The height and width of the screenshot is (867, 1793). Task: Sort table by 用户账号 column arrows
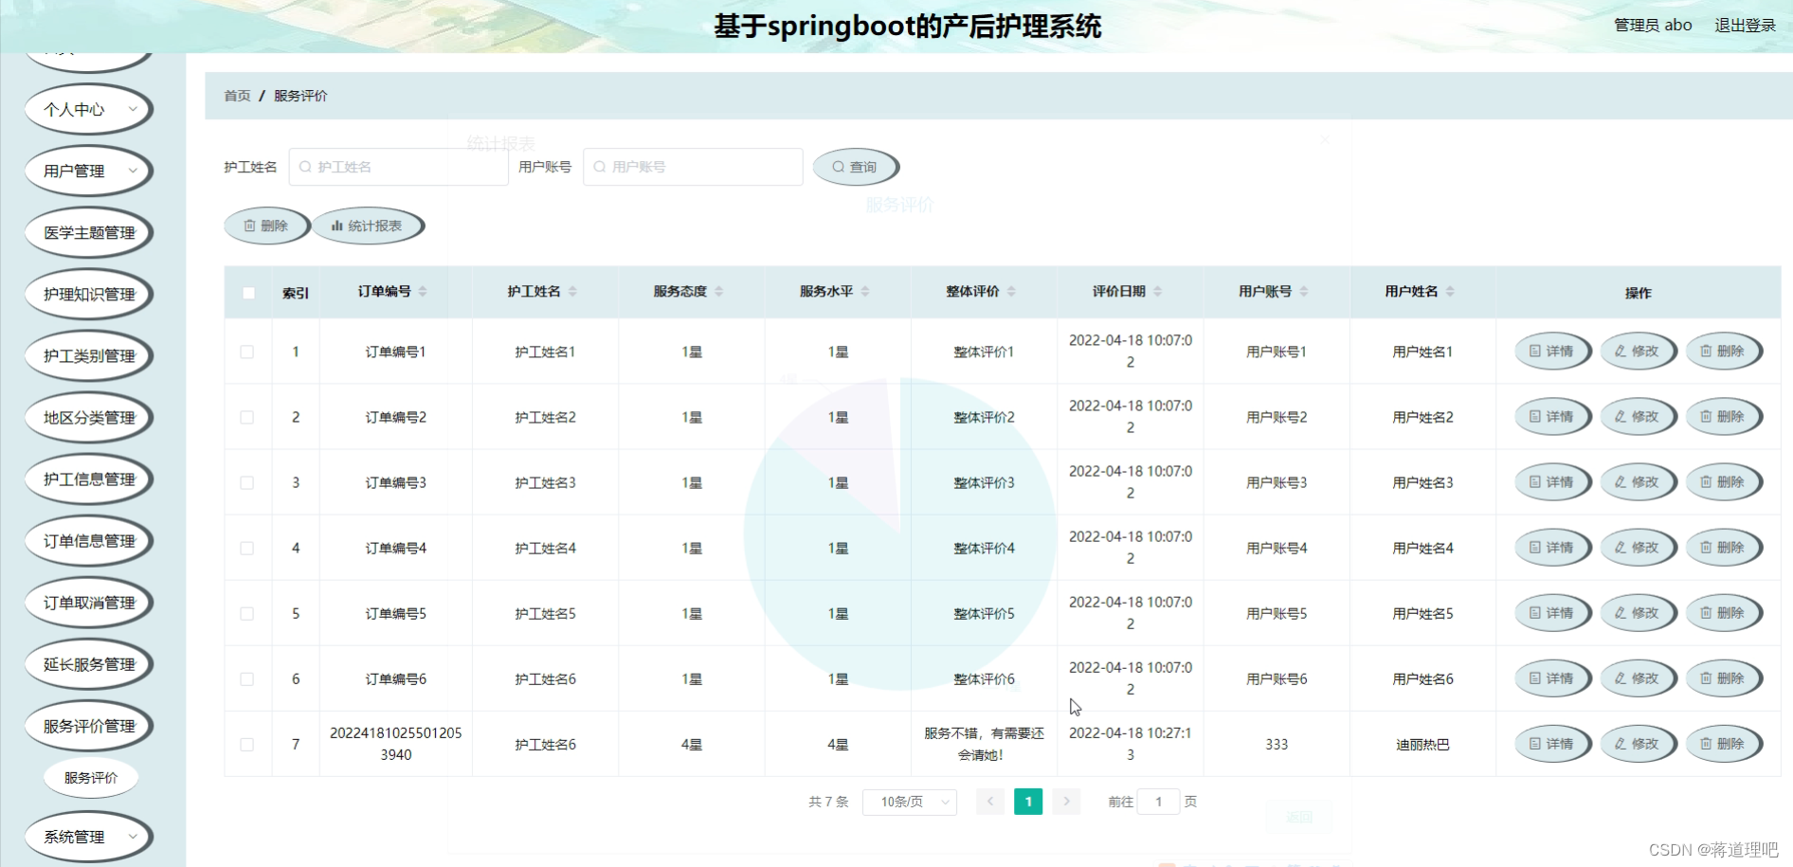(1304, 292)
